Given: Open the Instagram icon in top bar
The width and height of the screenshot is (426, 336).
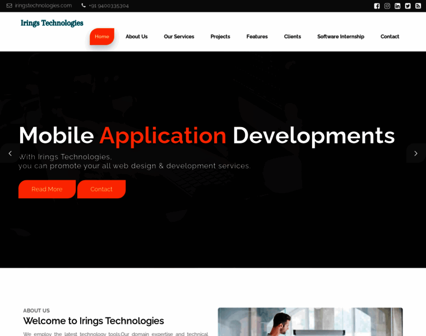Looking at the screenshot, I should [387, 6].
